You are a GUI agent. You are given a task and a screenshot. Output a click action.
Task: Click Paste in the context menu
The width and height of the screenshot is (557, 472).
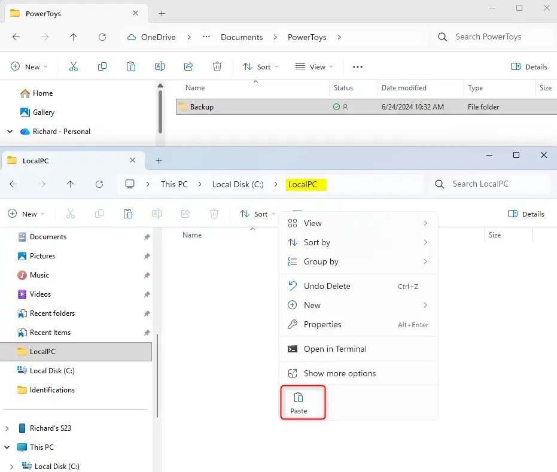[299, 403]
